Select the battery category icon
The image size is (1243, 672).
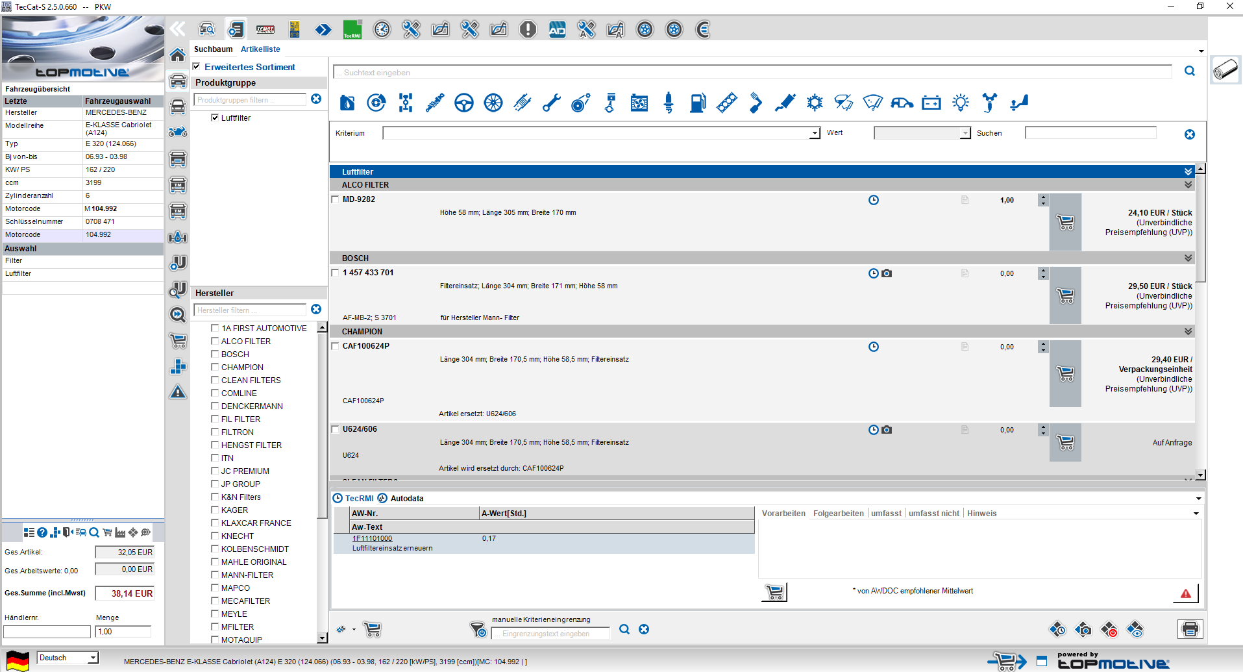(x=931, y=103)
